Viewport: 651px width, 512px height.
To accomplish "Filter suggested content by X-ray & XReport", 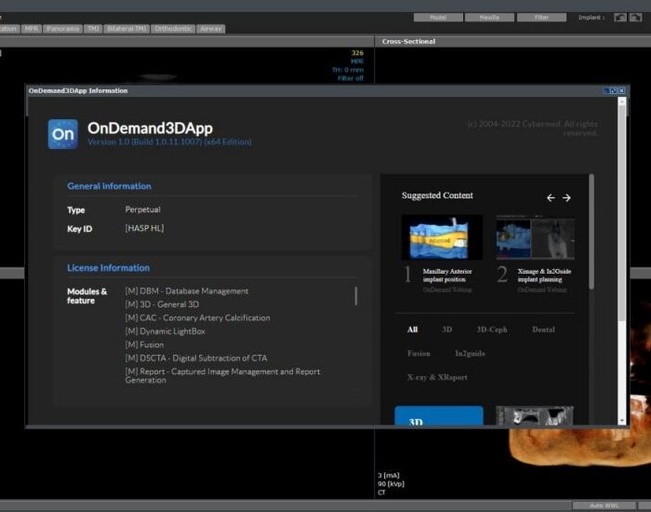I will tap(437, 377).
